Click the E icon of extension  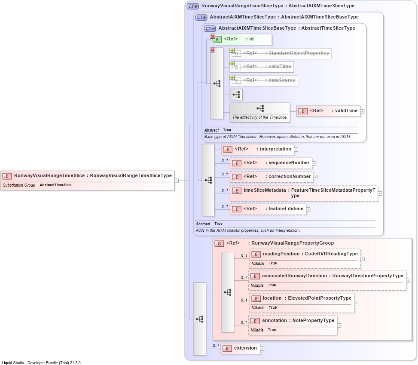(227, 349)
